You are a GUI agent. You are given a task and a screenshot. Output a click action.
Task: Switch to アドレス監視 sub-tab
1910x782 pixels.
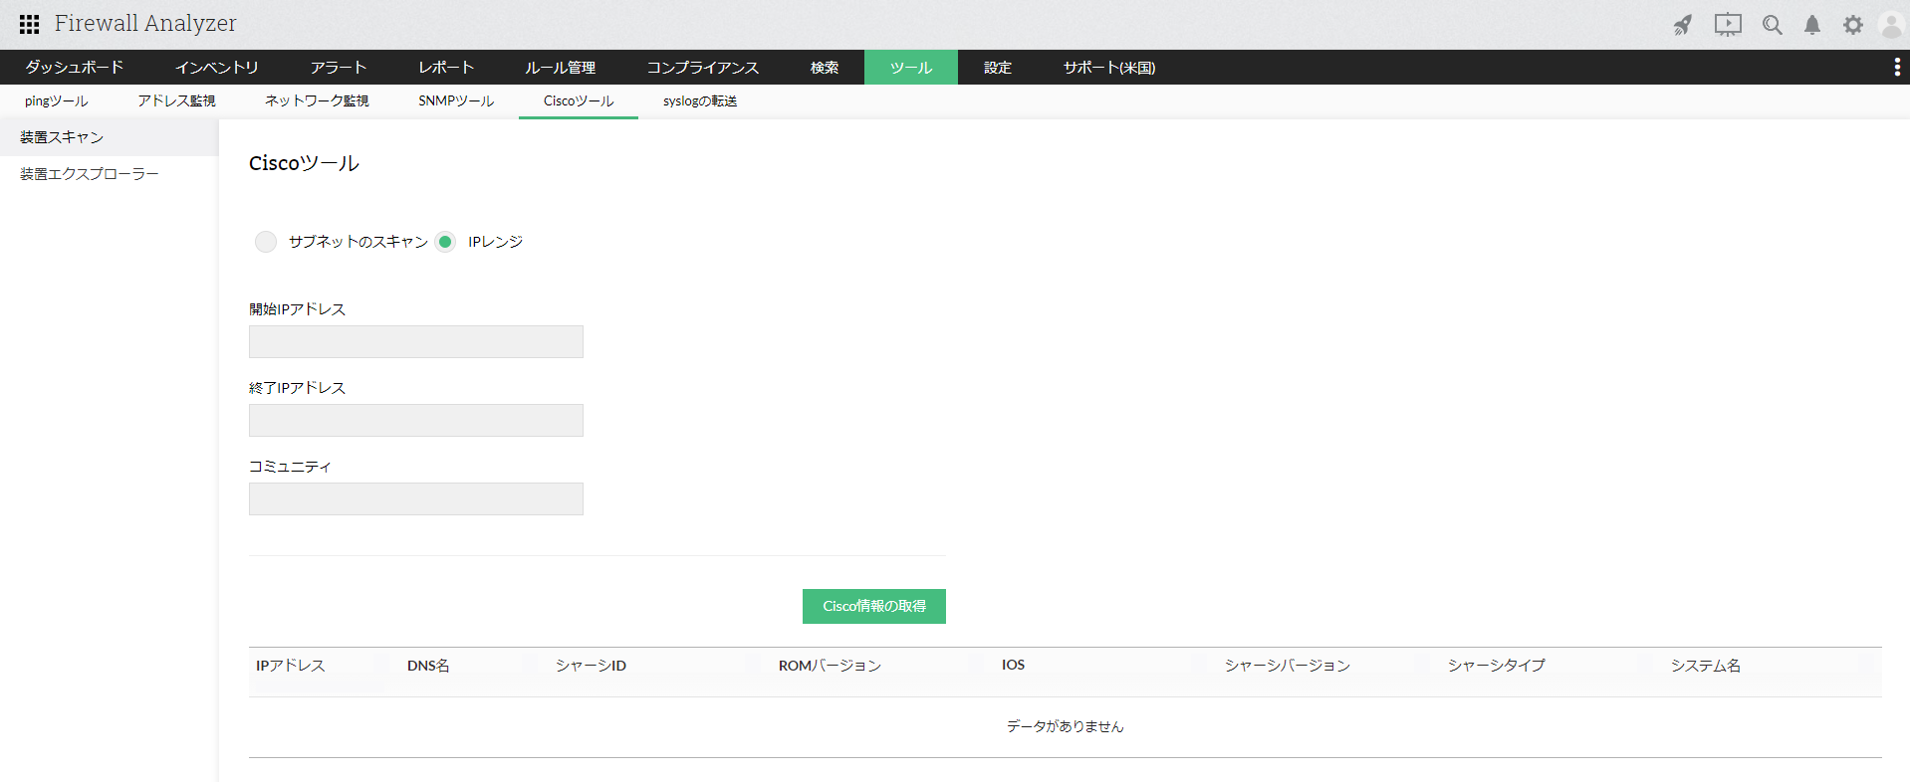(x=176, y=101)
